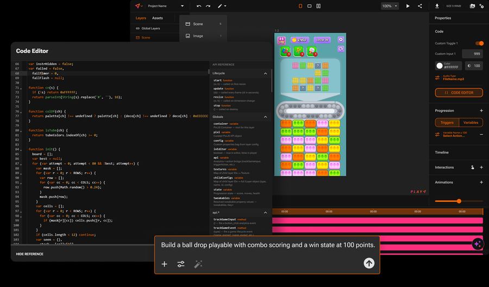The height and width of the screenshot is (287, 489).
Task: Open prompt settings sliders icon
Action: click(x=181, y=264)
